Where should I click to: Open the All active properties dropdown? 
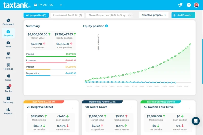pos(154,15)
